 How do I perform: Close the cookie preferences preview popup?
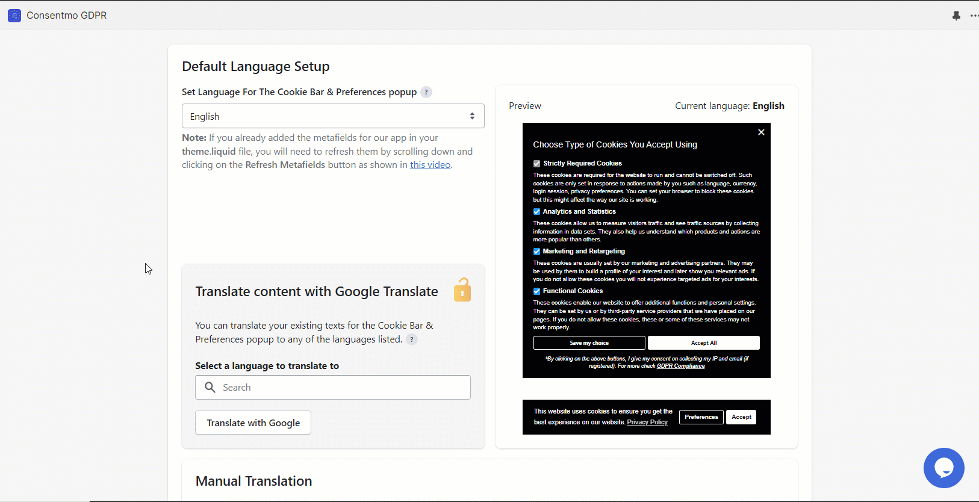[761, 132]
